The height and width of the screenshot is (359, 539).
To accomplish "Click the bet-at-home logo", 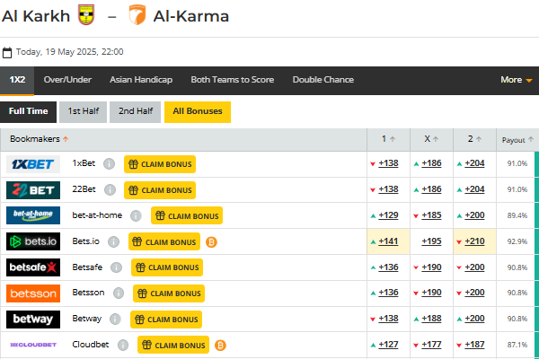I will click(33, 216).
